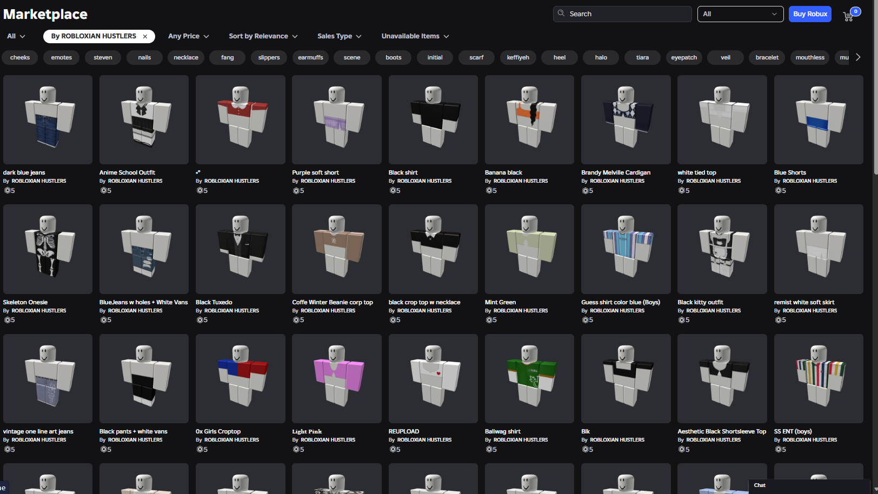The width and height of the screenshot is (878, 494).
Task: Choose the eyepatch tag chip
Action: coord(684,57)
